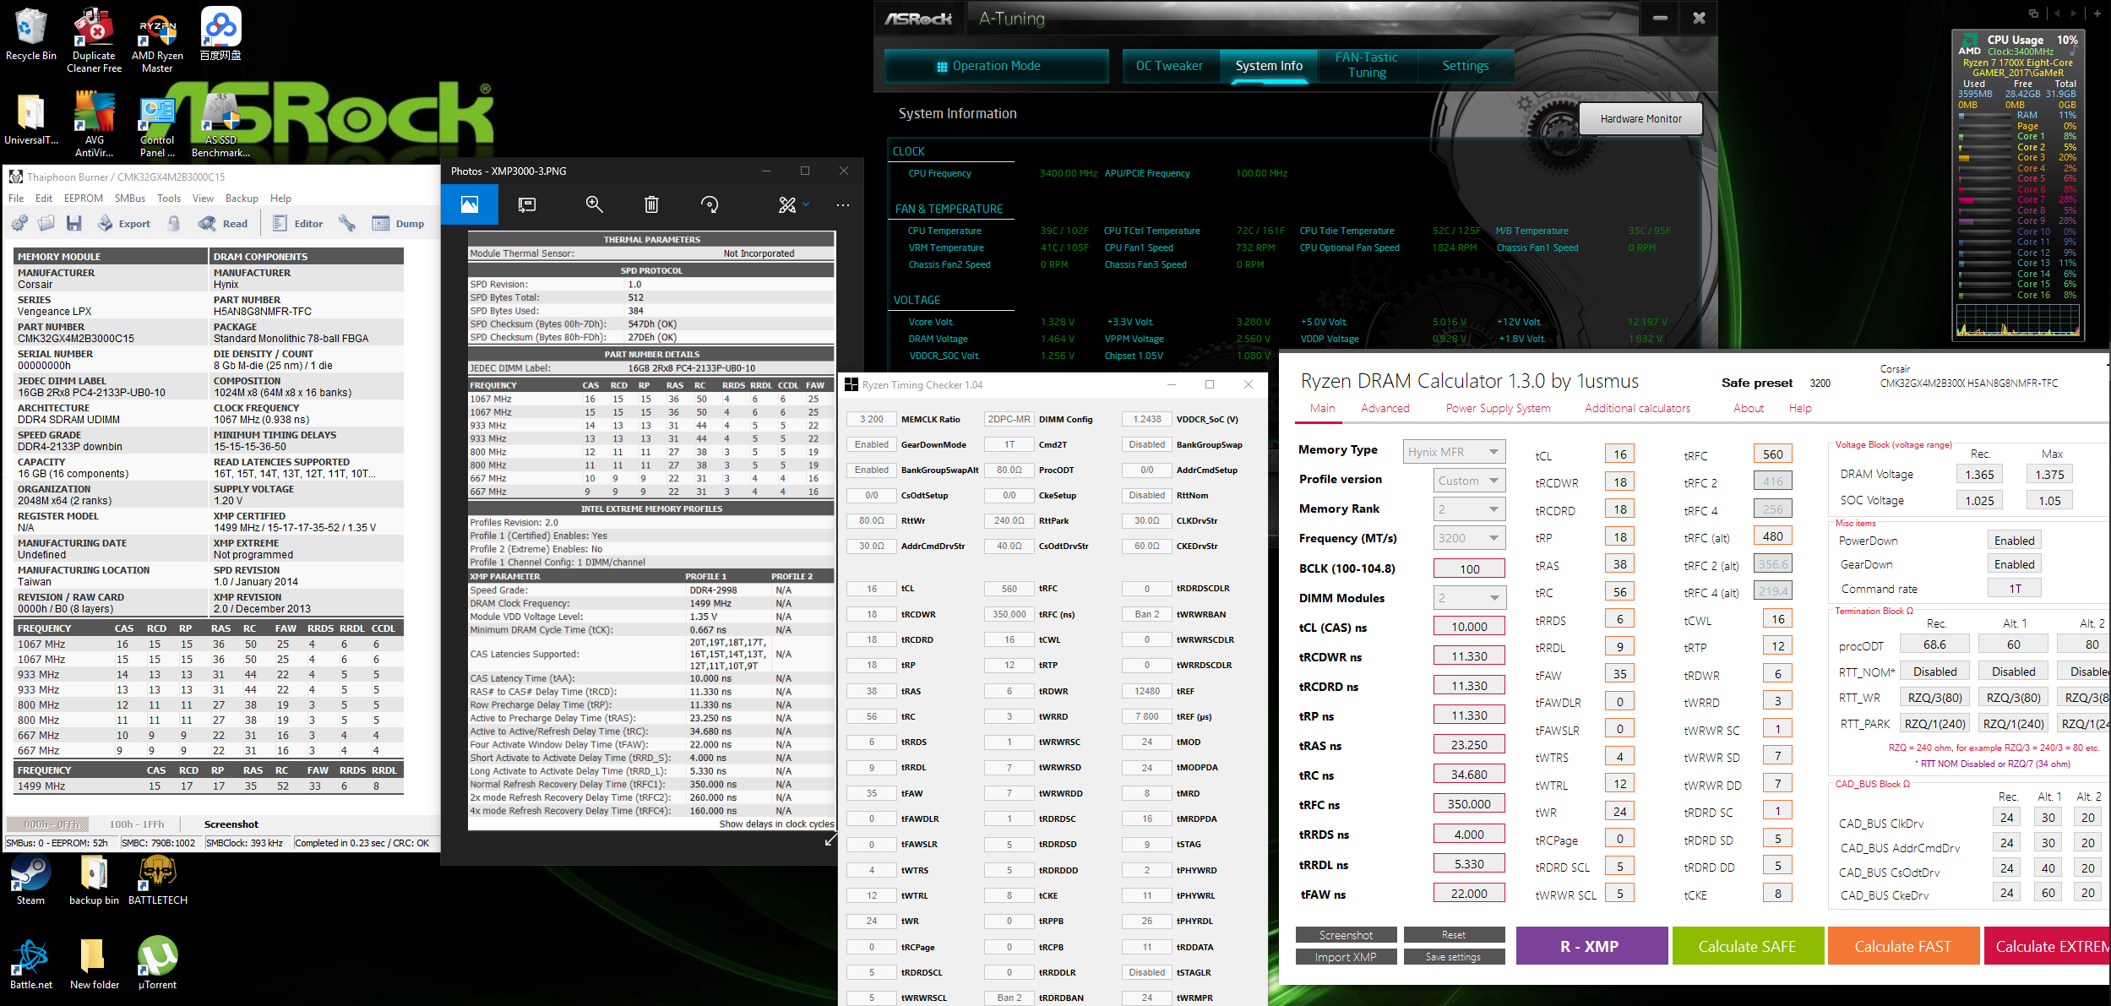Click the slideshow icon in Photos toolbar
Screen dimensions: 2111x1006
coord(527,204)
